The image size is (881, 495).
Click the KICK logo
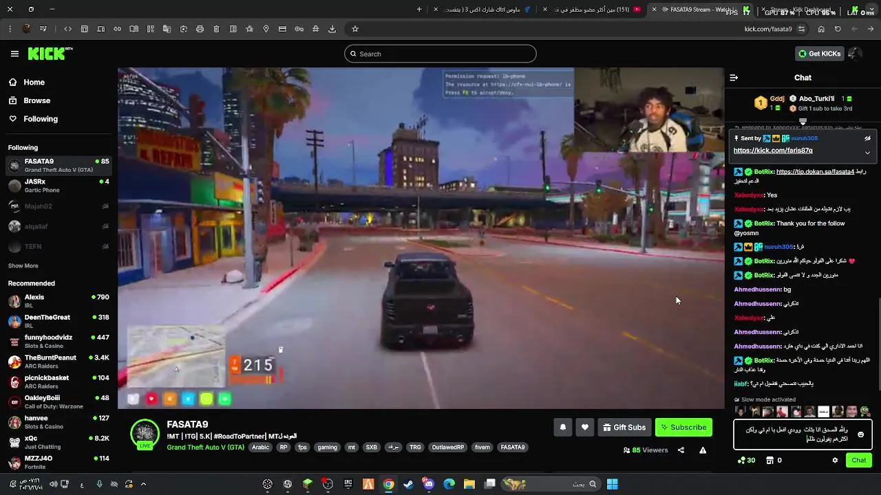coord(50,54)
